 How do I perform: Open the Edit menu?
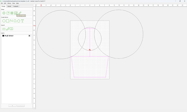pos(5,3)
